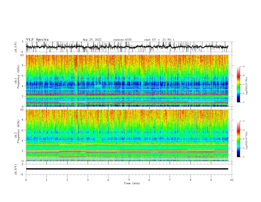Click the "station=ATH" header label
Image resolution: width=261 pixels, height=202 pixels.
(122, 40)
